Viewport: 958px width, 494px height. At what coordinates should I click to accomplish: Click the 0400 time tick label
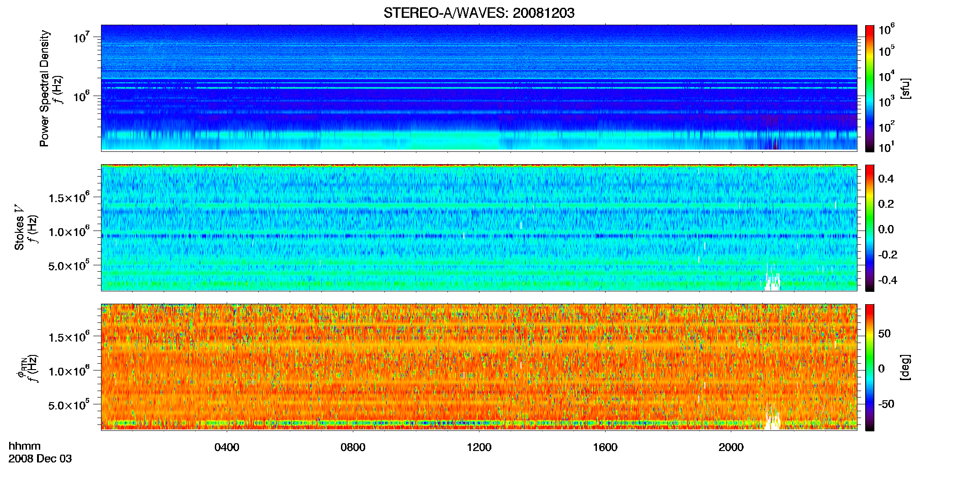227,447
